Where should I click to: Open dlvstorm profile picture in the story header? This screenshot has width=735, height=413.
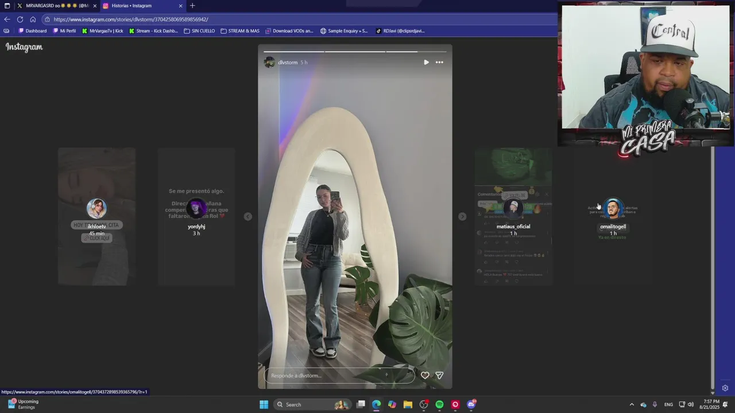[x=269, y=62]
